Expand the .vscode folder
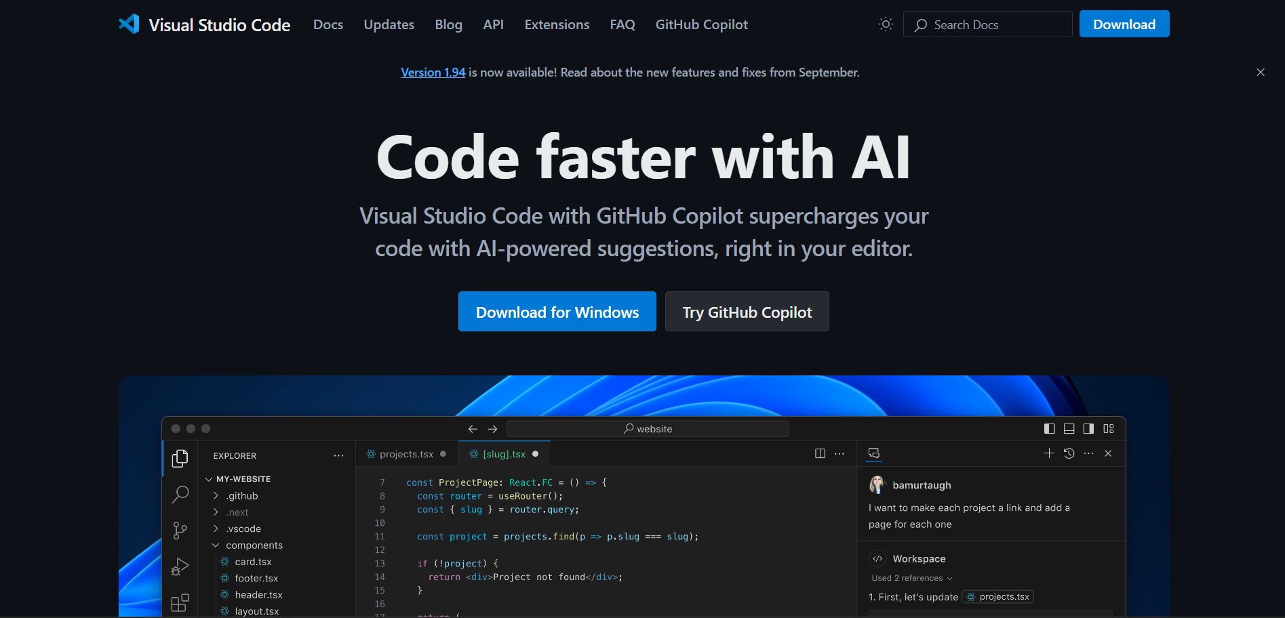 (x=216, y=529)
